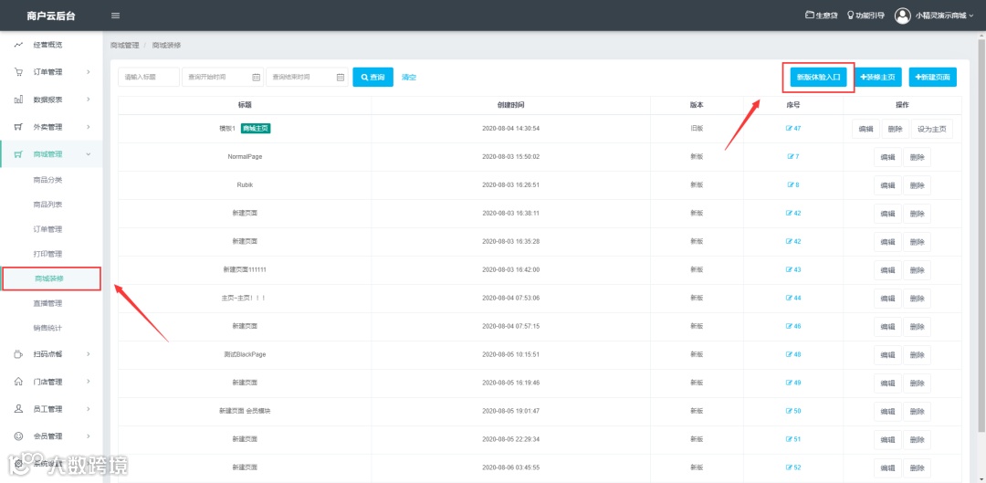The height and width of the screenshot is (483, 986).
Task: Click the 装修主页 button
Action: coord(878,78)
